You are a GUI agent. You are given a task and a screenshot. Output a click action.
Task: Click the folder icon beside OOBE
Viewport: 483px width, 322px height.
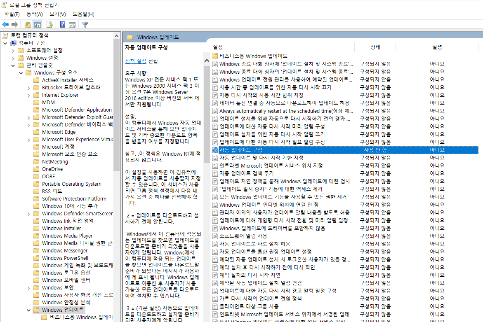tap(36, 177)
